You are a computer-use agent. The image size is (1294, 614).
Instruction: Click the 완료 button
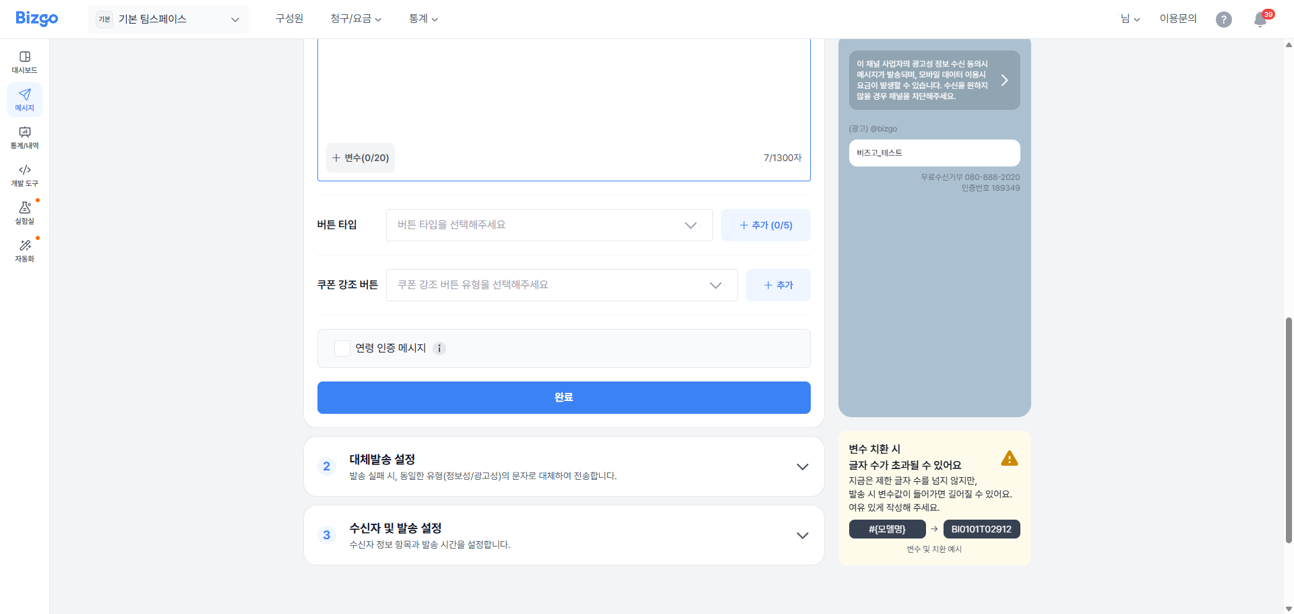563,398
